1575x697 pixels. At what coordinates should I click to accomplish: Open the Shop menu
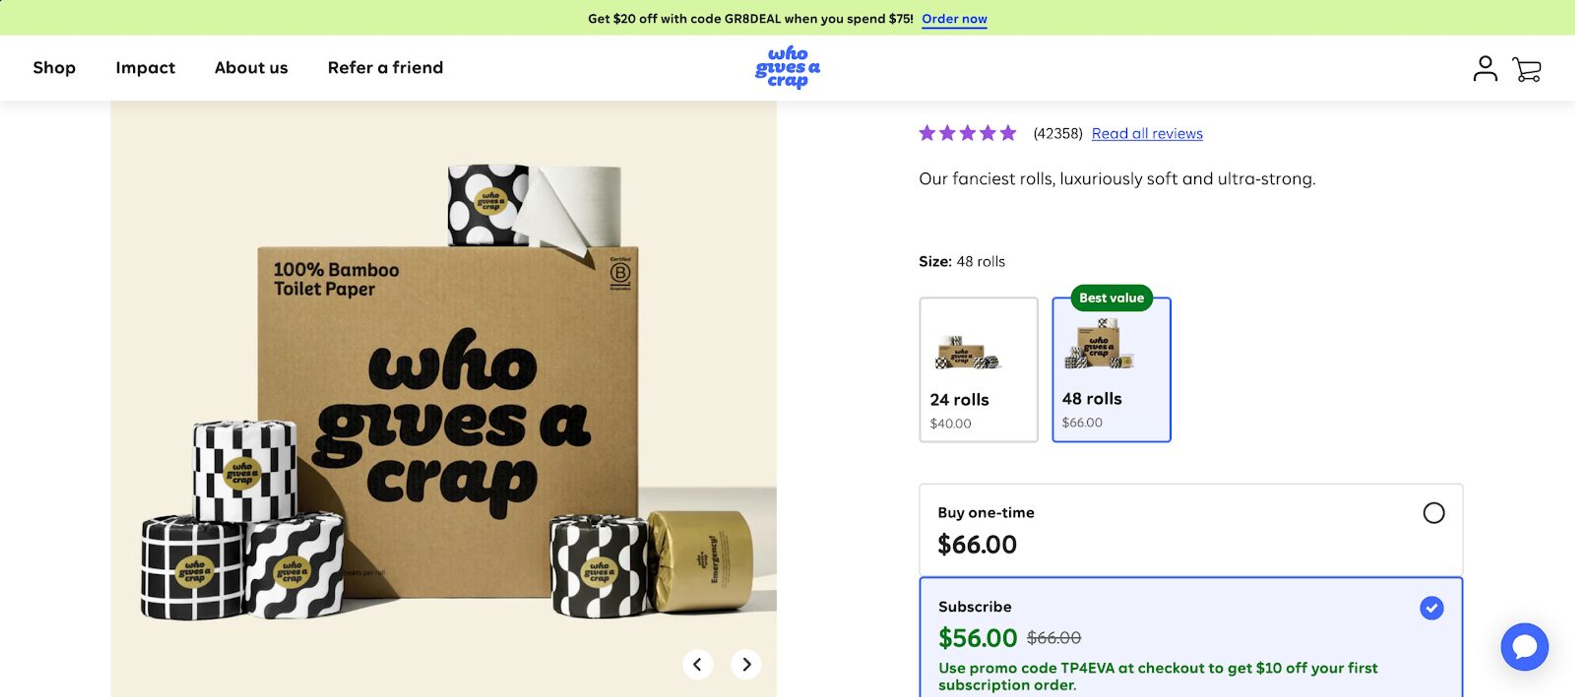55,68
